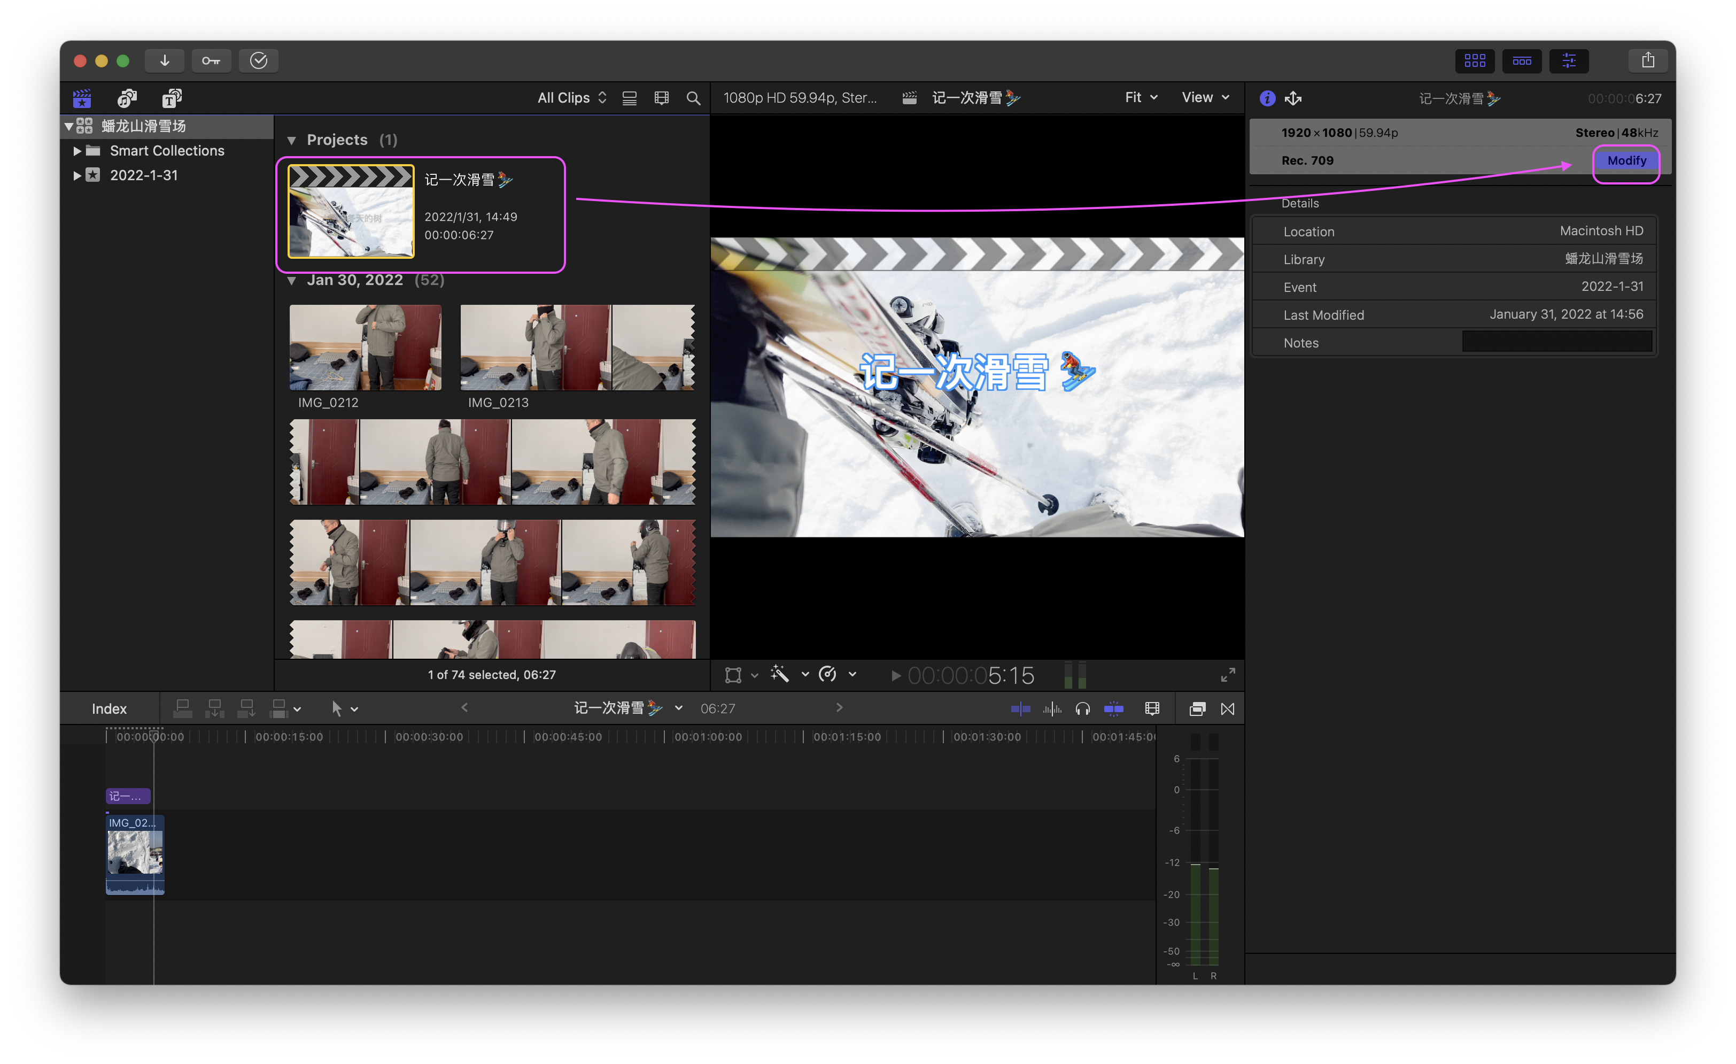
Task: Toggle the browser panel visibility button
Action: [1474, 60]
